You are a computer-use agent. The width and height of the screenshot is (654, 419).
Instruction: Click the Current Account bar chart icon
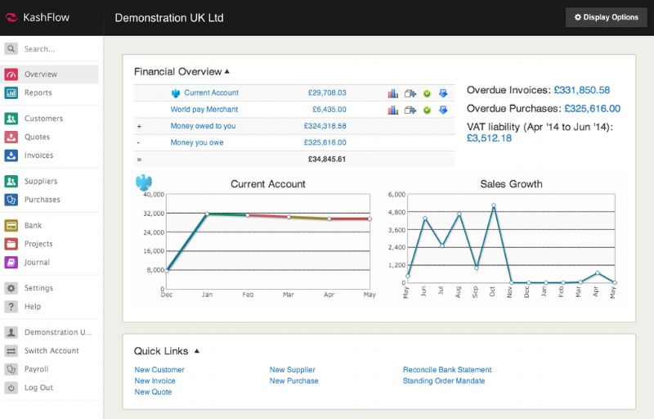click(393, 93)
